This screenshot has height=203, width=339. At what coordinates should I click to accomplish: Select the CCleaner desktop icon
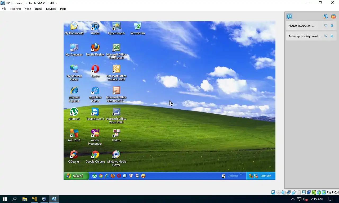74,157
